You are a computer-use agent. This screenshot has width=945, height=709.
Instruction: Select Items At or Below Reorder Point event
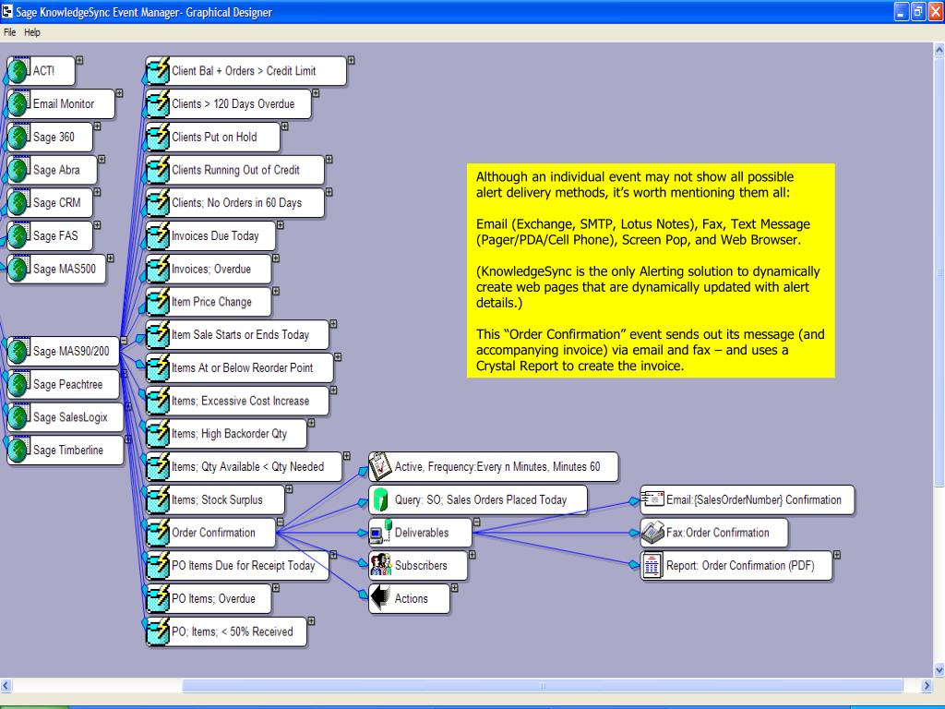point(239,367)
